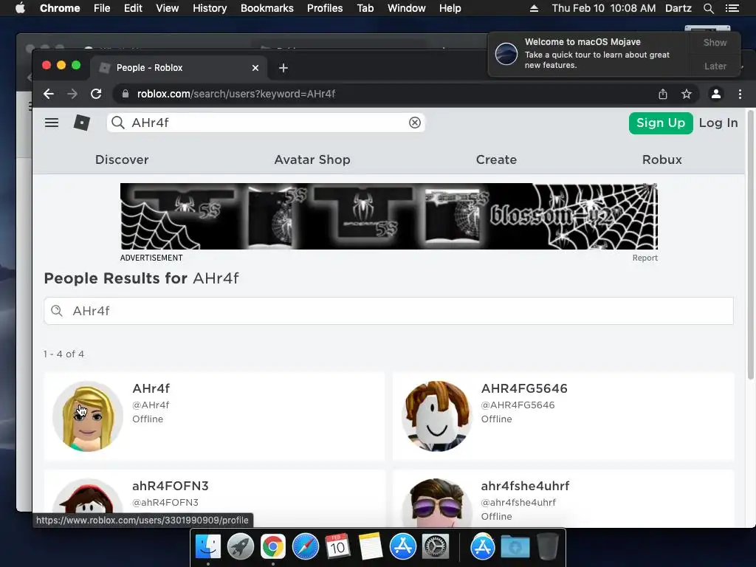Open the Downloads folder in the dock
This screenshot has height=567, width=756.
(515, 547)
